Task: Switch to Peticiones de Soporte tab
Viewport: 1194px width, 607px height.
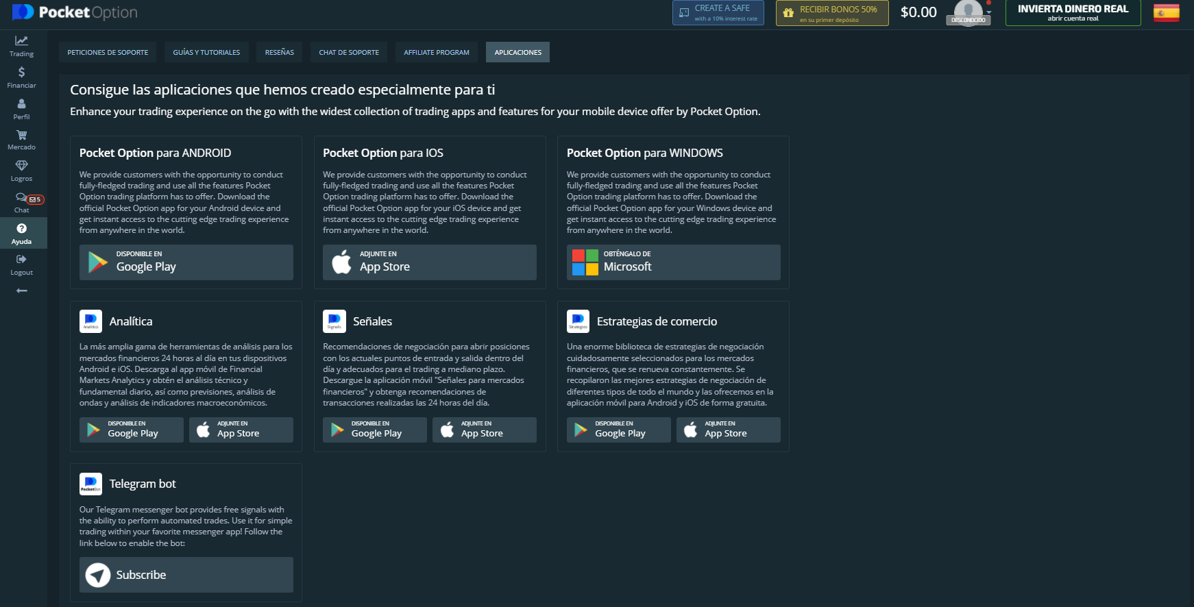Action: coord(108,52)
